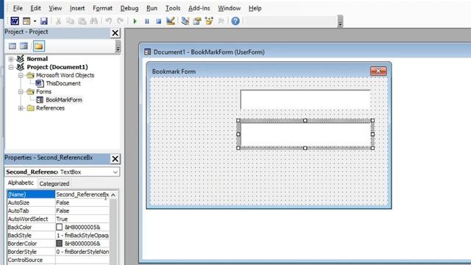
Task: Switch to the Categorized tab
Action: [x=54, y=183]
